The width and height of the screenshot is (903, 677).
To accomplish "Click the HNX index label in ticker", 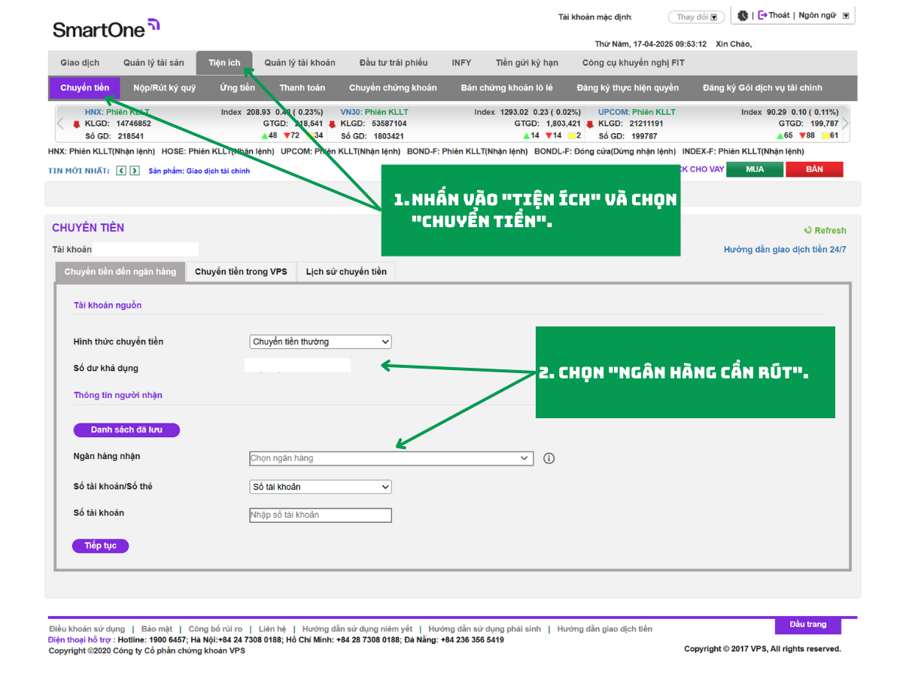I will 93,112.
